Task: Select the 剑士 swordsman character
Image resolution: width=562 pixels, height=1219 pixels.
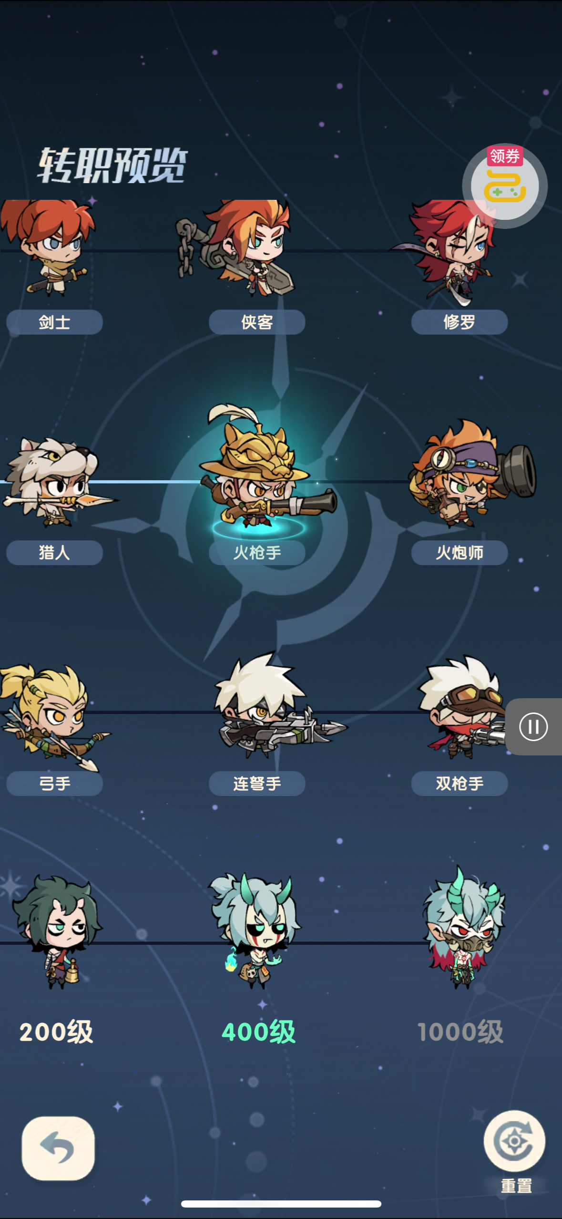Action: pyautogui.click(x=48, y=248)
